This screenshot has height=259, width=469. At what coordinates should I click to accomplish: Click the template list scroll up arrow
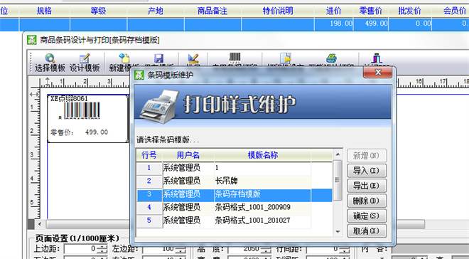point(338,154)
